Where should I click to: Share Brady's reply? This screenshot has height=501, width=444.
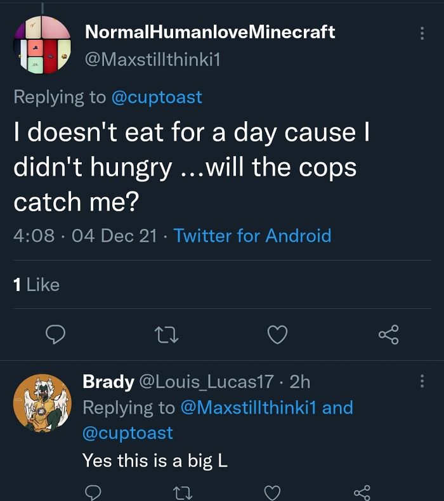[x=362, y=492]
